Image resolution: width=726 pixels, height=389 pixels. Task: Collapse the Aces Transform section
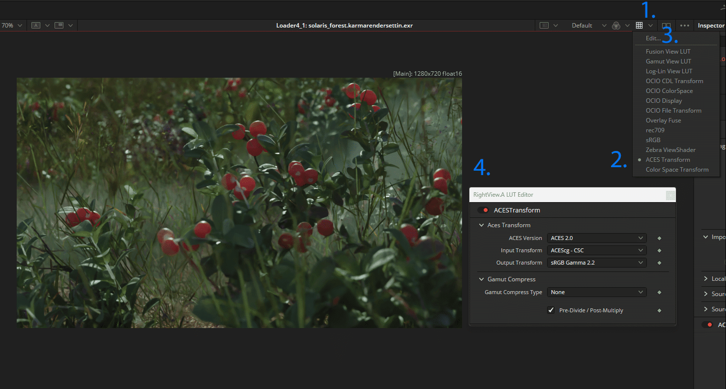click(x=481, y=225)
